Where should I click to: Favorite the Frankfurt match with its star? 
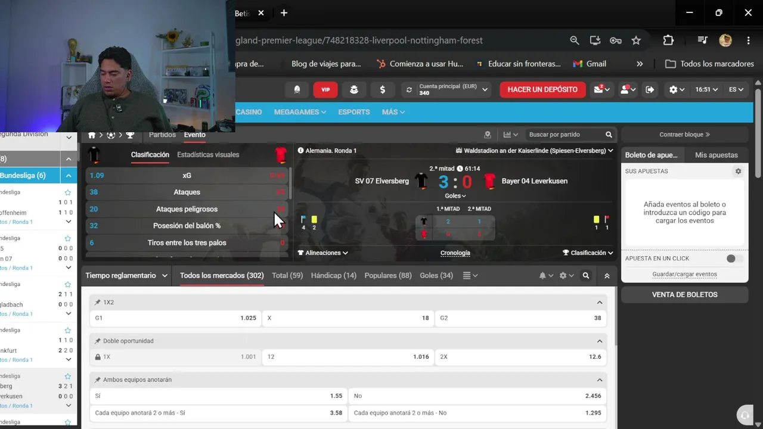67,330
